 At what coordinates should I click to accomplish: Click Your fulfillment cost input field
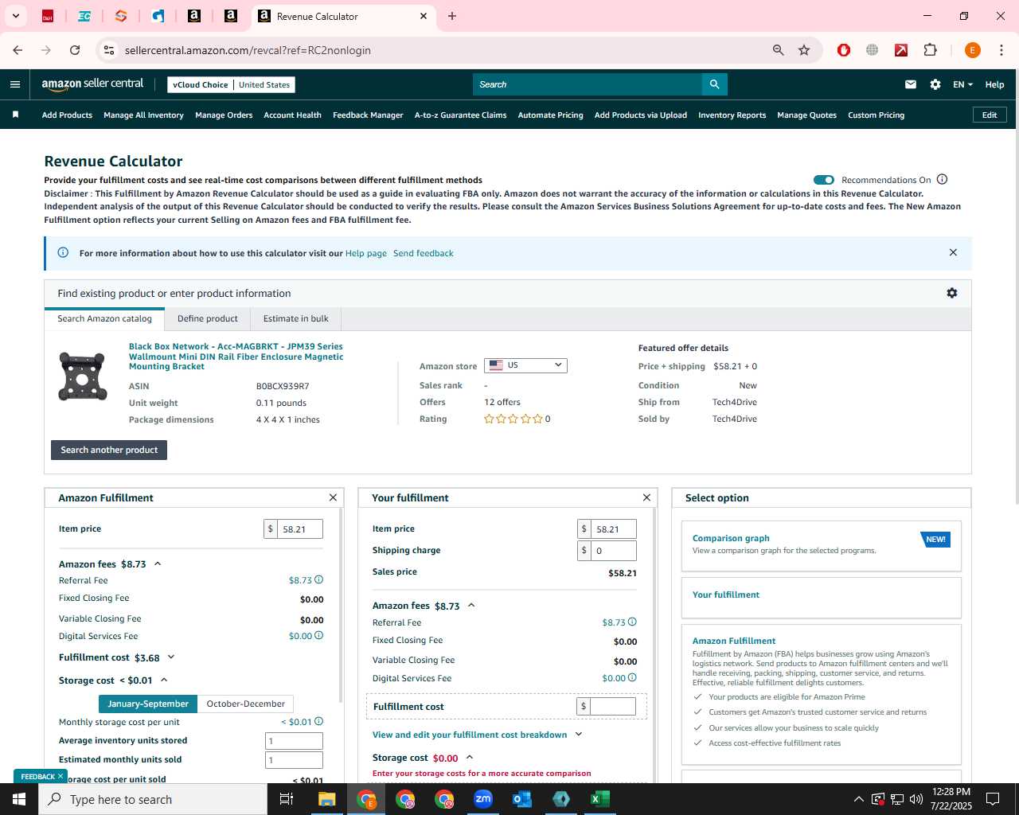click(613, 706)
